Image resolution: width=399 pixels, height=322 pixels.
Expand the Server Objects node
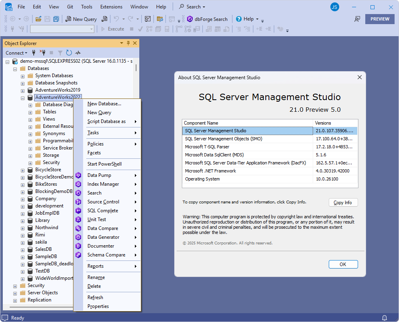15,293
